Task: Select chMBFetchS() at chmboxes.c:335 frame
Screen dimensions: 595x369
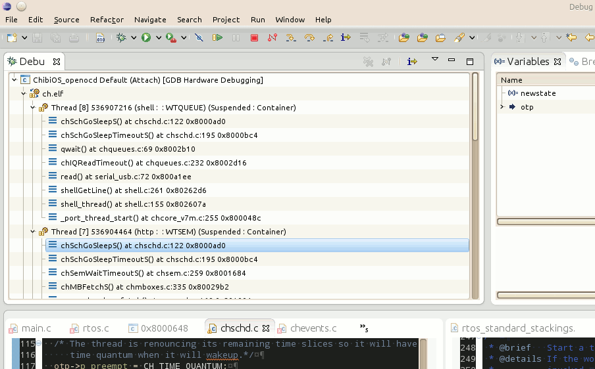Action: [x=145, y=287]
